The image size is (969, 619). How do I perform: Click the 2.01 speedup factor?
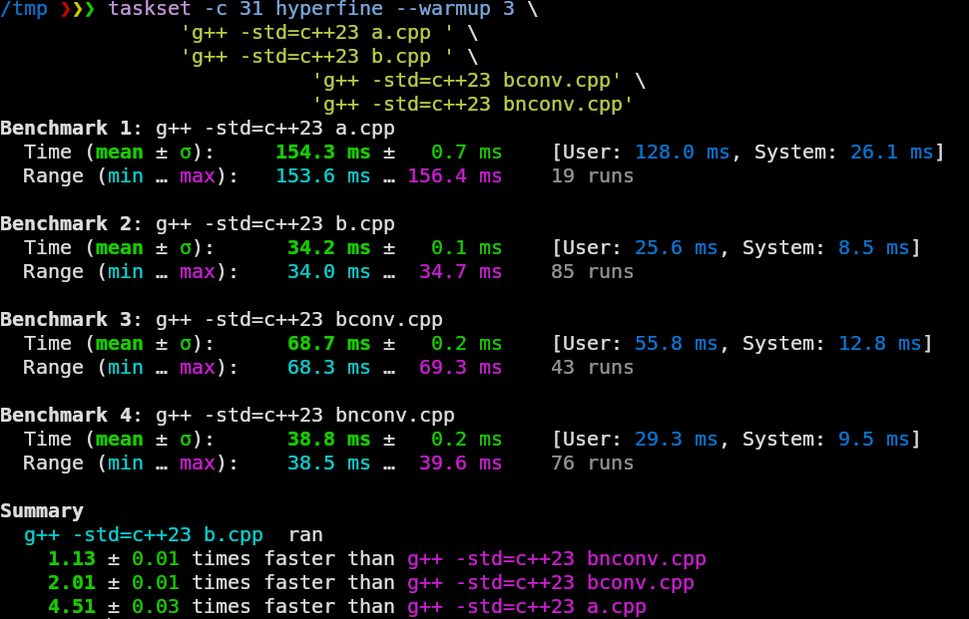tap(72, 583)
